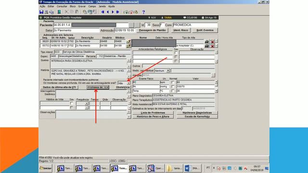The height and width of the screenshot is (173, 308).
Task: Open Histórico de Peso e Altura
Action: [153, 116]
